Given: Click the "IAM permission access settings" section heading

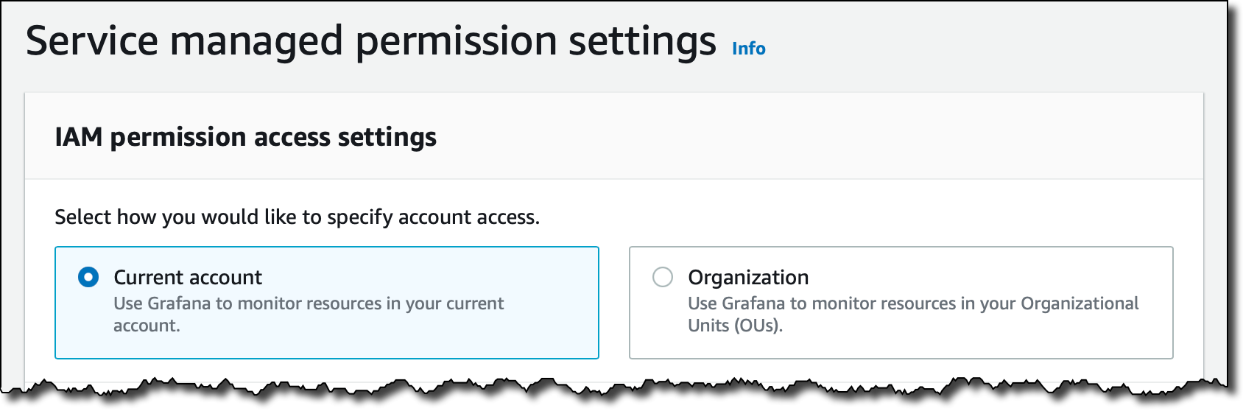Looking at the screenshot, I should tap(245, 138).
